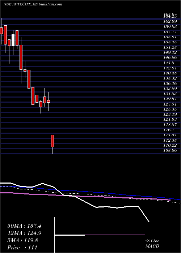Click the 114.54 price axis label
181x253 pixels.
coord(170,135)
